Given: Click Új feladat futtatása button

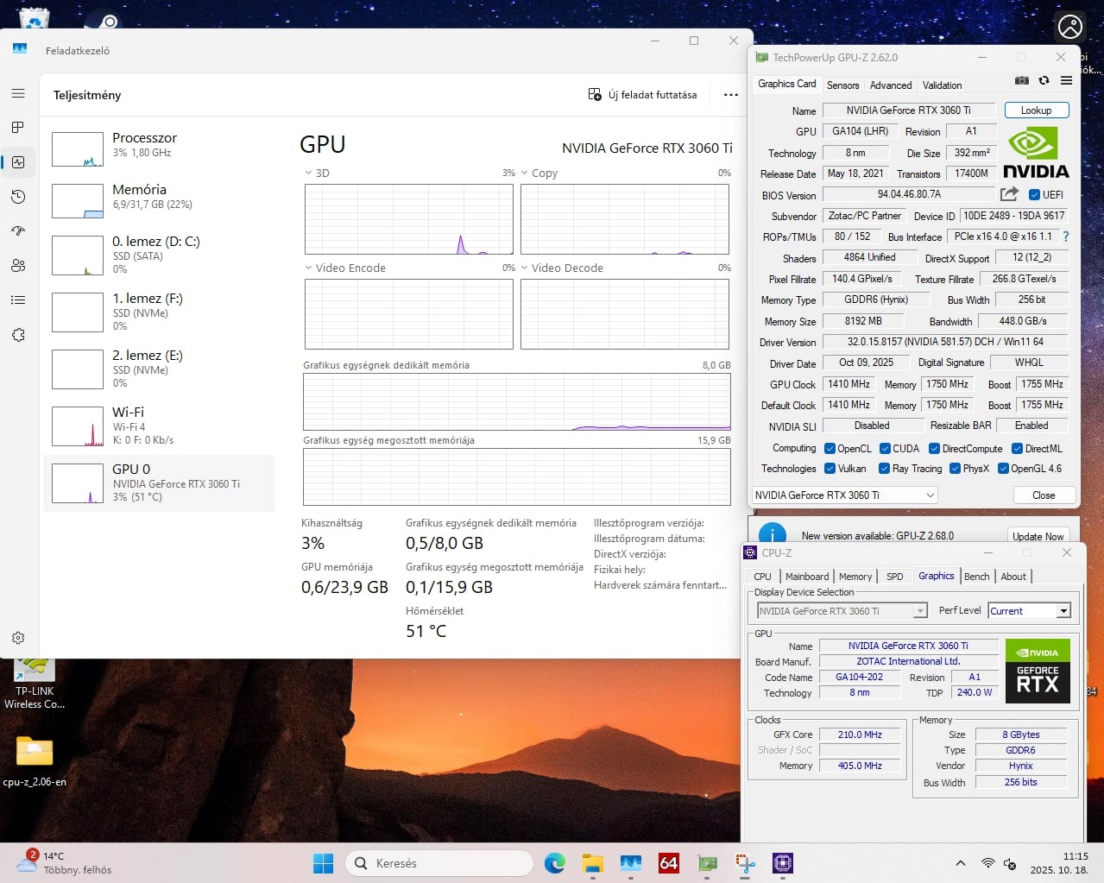Looking at the screenshot, I should (643, 95).
